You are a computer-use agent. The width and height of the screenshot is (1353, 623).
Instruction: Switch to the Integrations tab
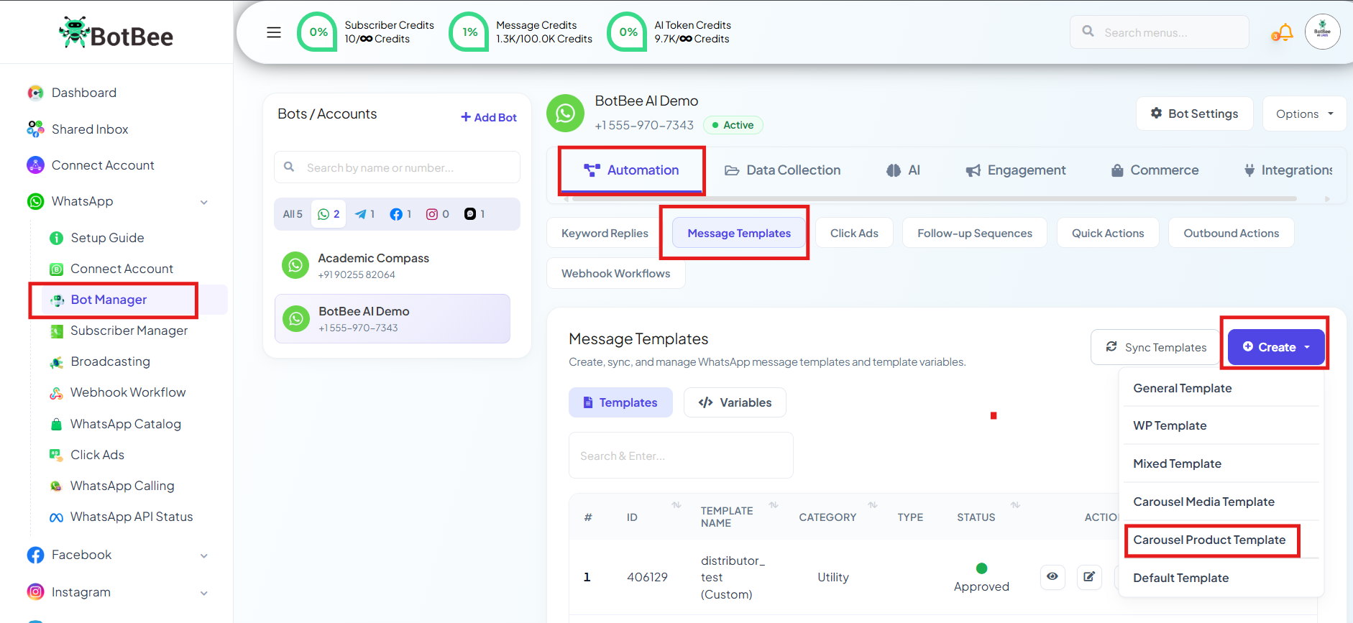(1288, 170)
